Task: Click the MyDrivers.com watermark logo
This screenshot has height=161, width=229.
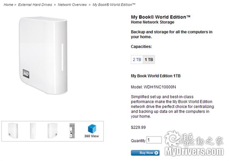Action: pos(194,143)
